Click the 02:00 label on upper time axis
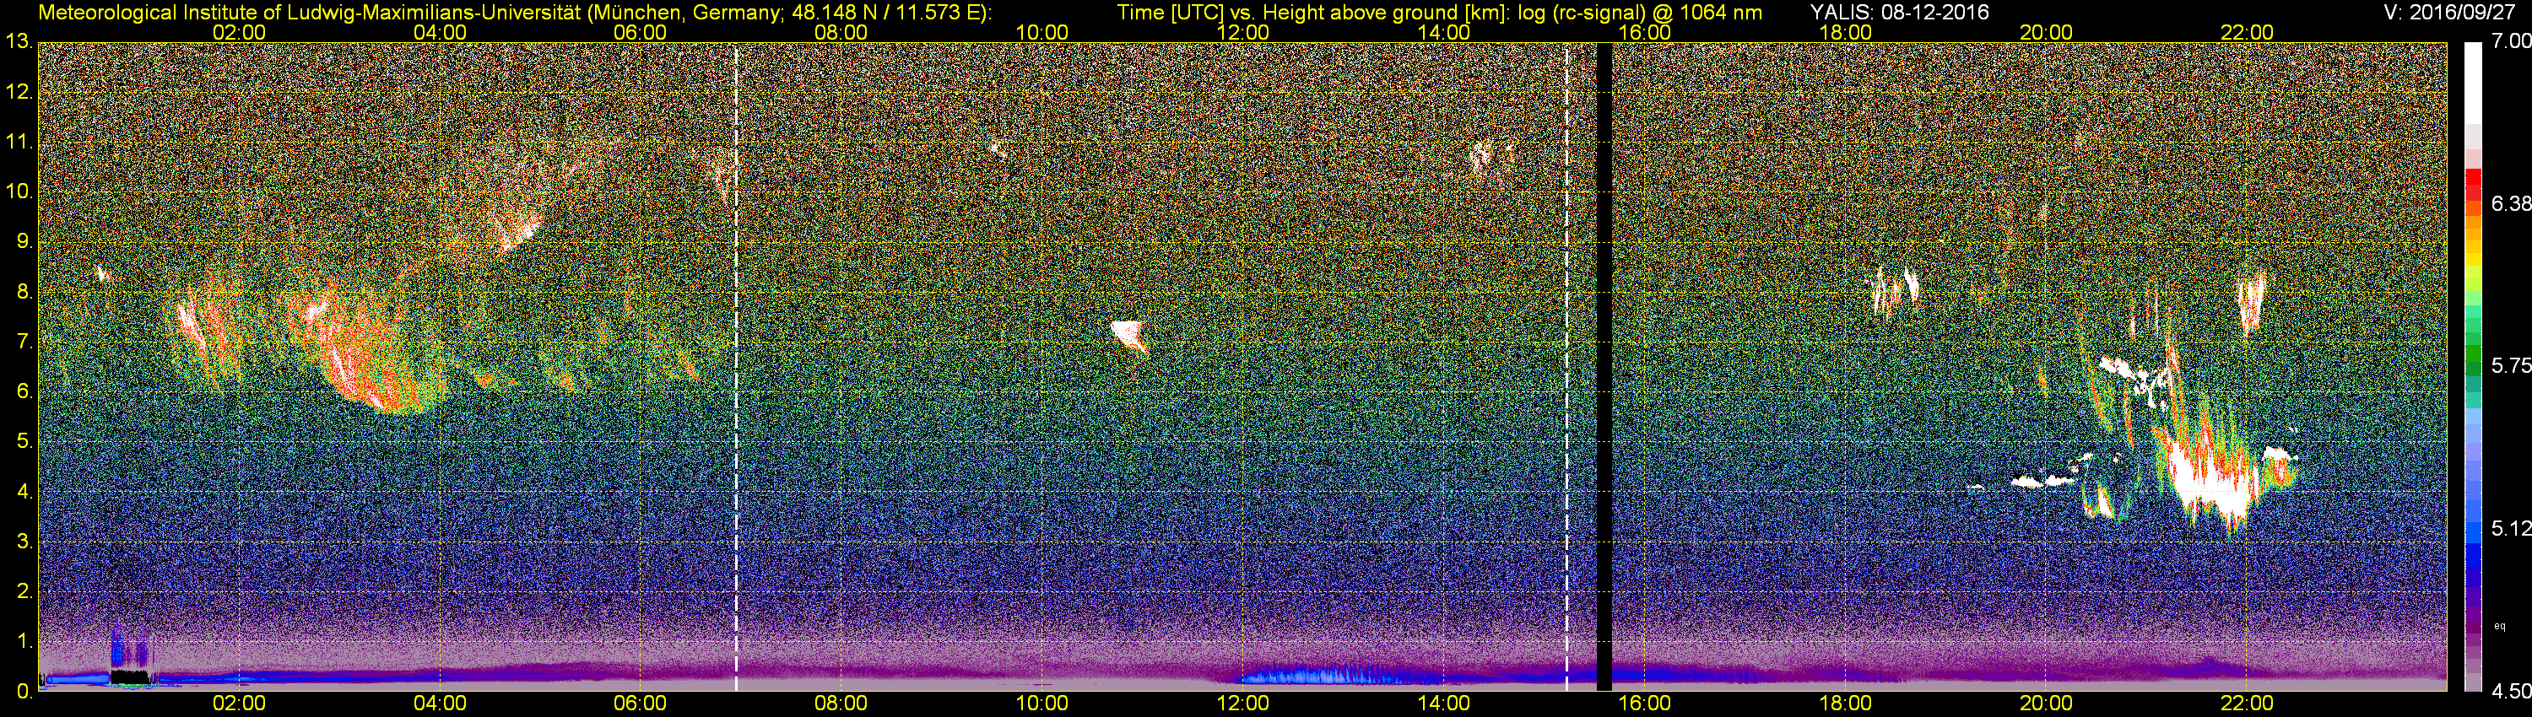This screenshot has width=2532, height=717. [239, 32]
